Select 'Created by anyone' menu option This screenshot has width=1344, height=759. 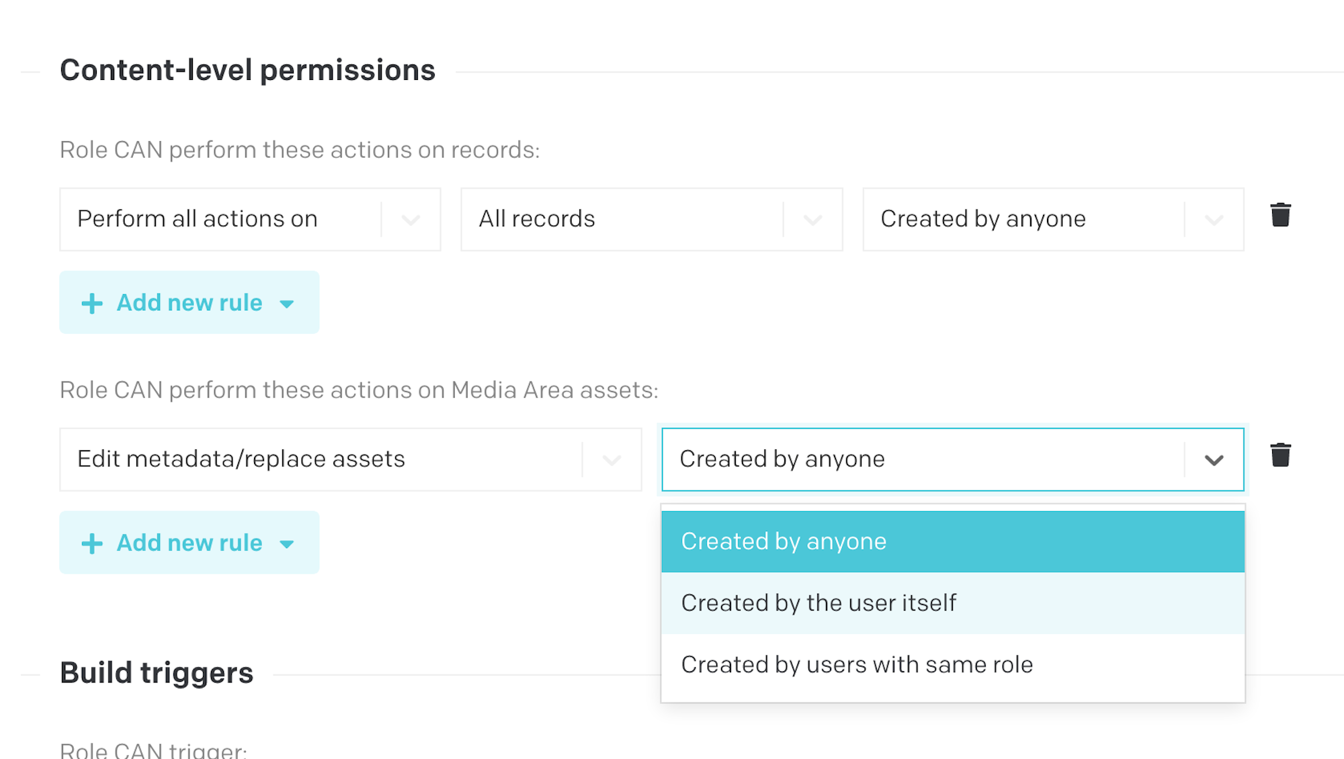point(953,541)
